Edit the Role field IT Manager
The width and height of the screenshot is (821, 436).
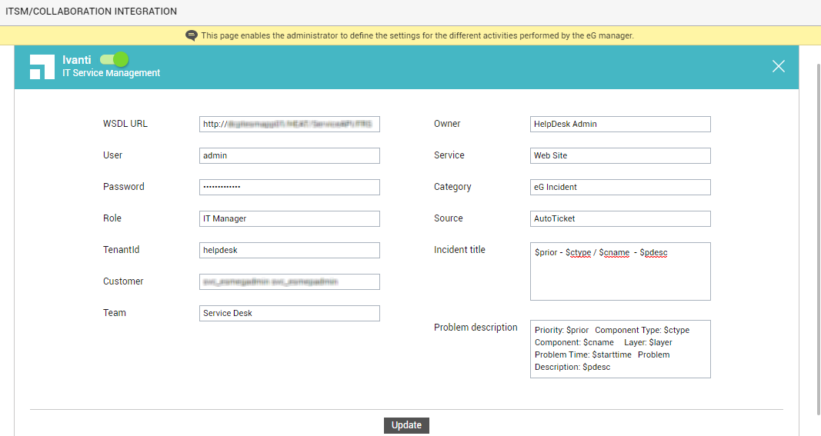point(289,219)
